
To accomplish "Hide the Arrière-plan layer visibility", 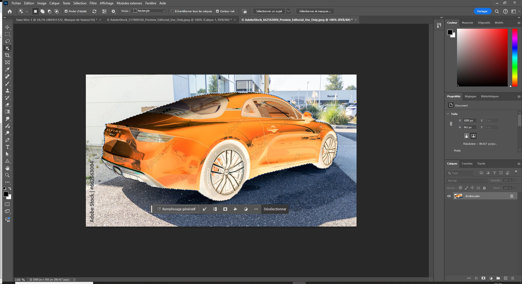I will point(449,196).
